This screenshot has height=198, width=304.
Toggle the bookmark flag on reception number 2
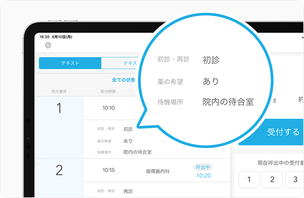click(39, 162)
